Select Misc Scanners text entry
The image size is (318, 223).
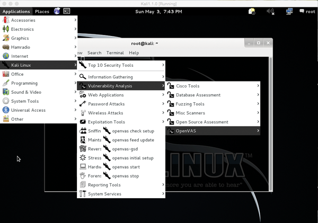pyautogui.click(x=190, y=113)
